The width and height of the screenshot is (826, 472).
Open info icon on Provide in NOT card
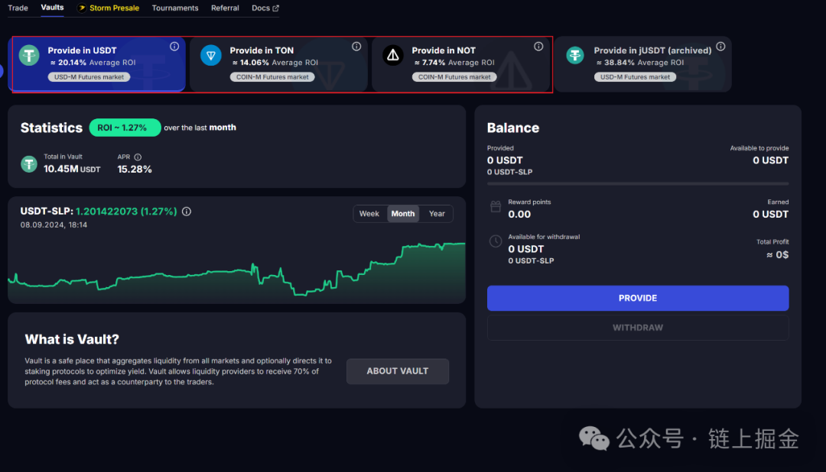[538, 47]
